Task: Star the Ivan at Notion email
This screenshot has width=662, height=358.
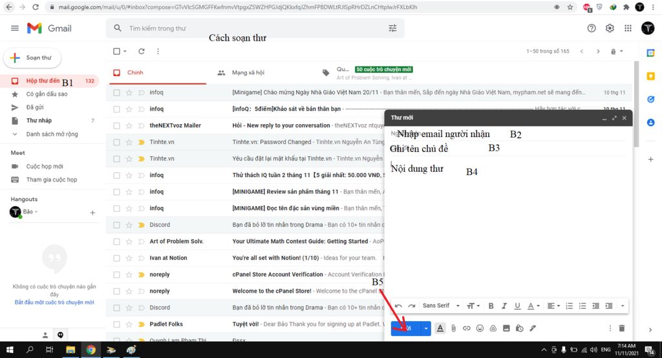Action: point(129,258)
